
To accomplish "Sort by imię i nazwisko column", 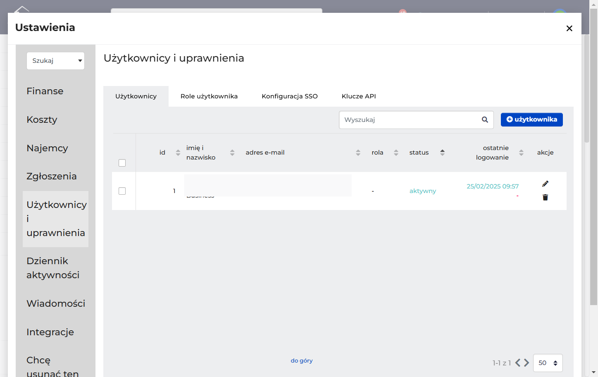I will coord(232,153).
